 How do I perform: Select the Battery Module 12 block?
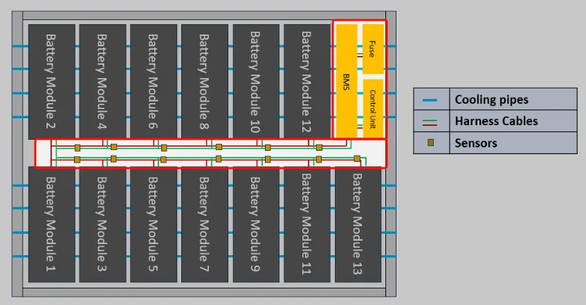(x=307, y=82)
